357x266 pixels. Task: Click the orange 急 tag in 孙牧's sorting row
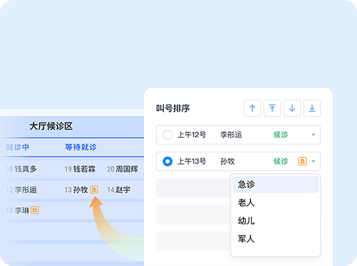pos(303,161)
